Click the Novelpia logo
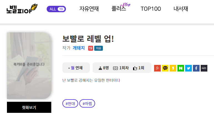The width and height of the screenshot is (214, 117). 22,9
